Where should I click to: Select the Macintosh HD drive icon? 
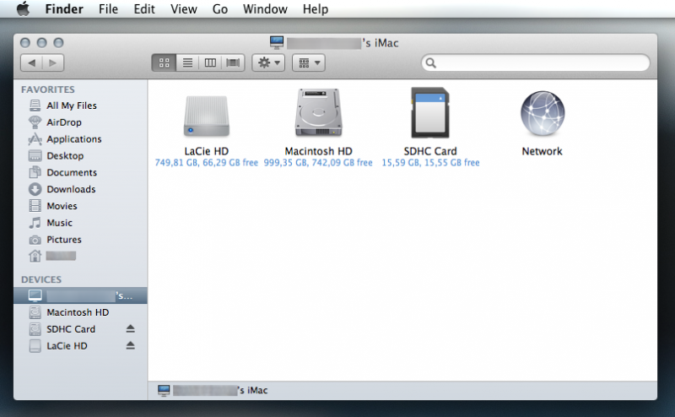[x=319, y=113]
